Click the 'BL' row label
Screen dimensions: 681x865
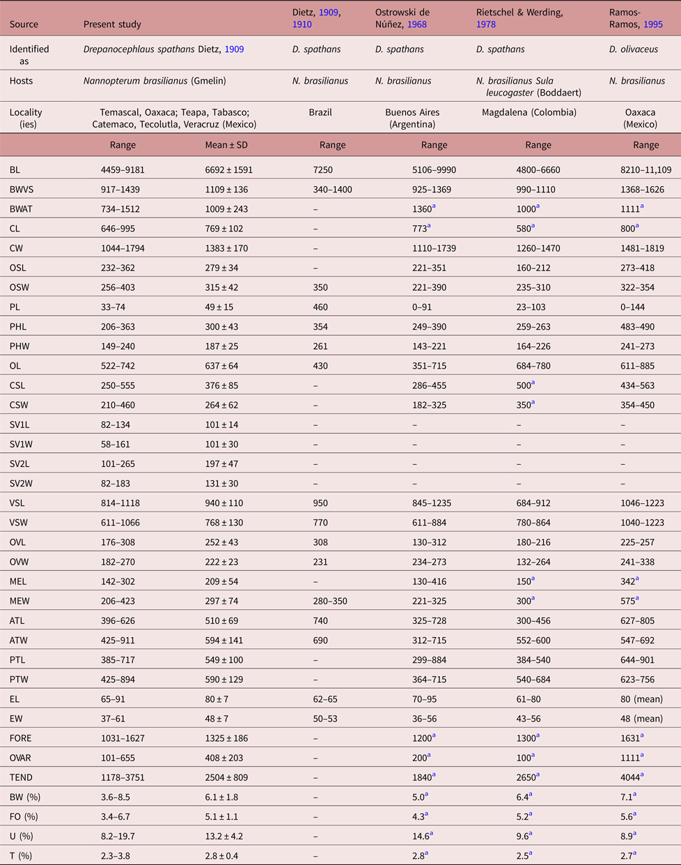(15, 170)
